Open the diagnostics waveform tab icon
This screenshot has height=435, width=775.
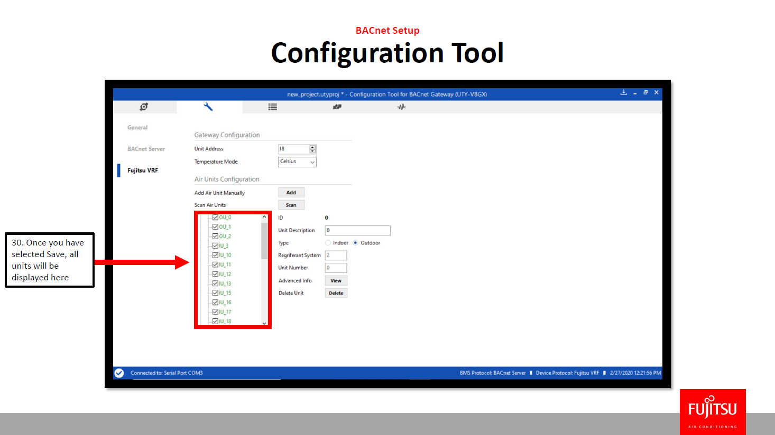pos(402,107)
